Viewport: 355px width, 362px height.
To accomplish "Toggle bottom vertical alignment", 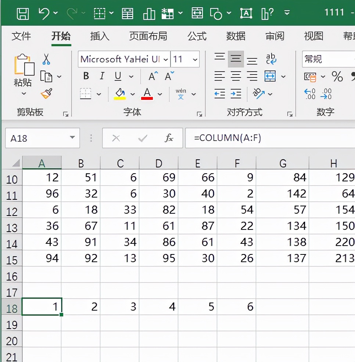I will pyautogui.click(x=252, y=61).
